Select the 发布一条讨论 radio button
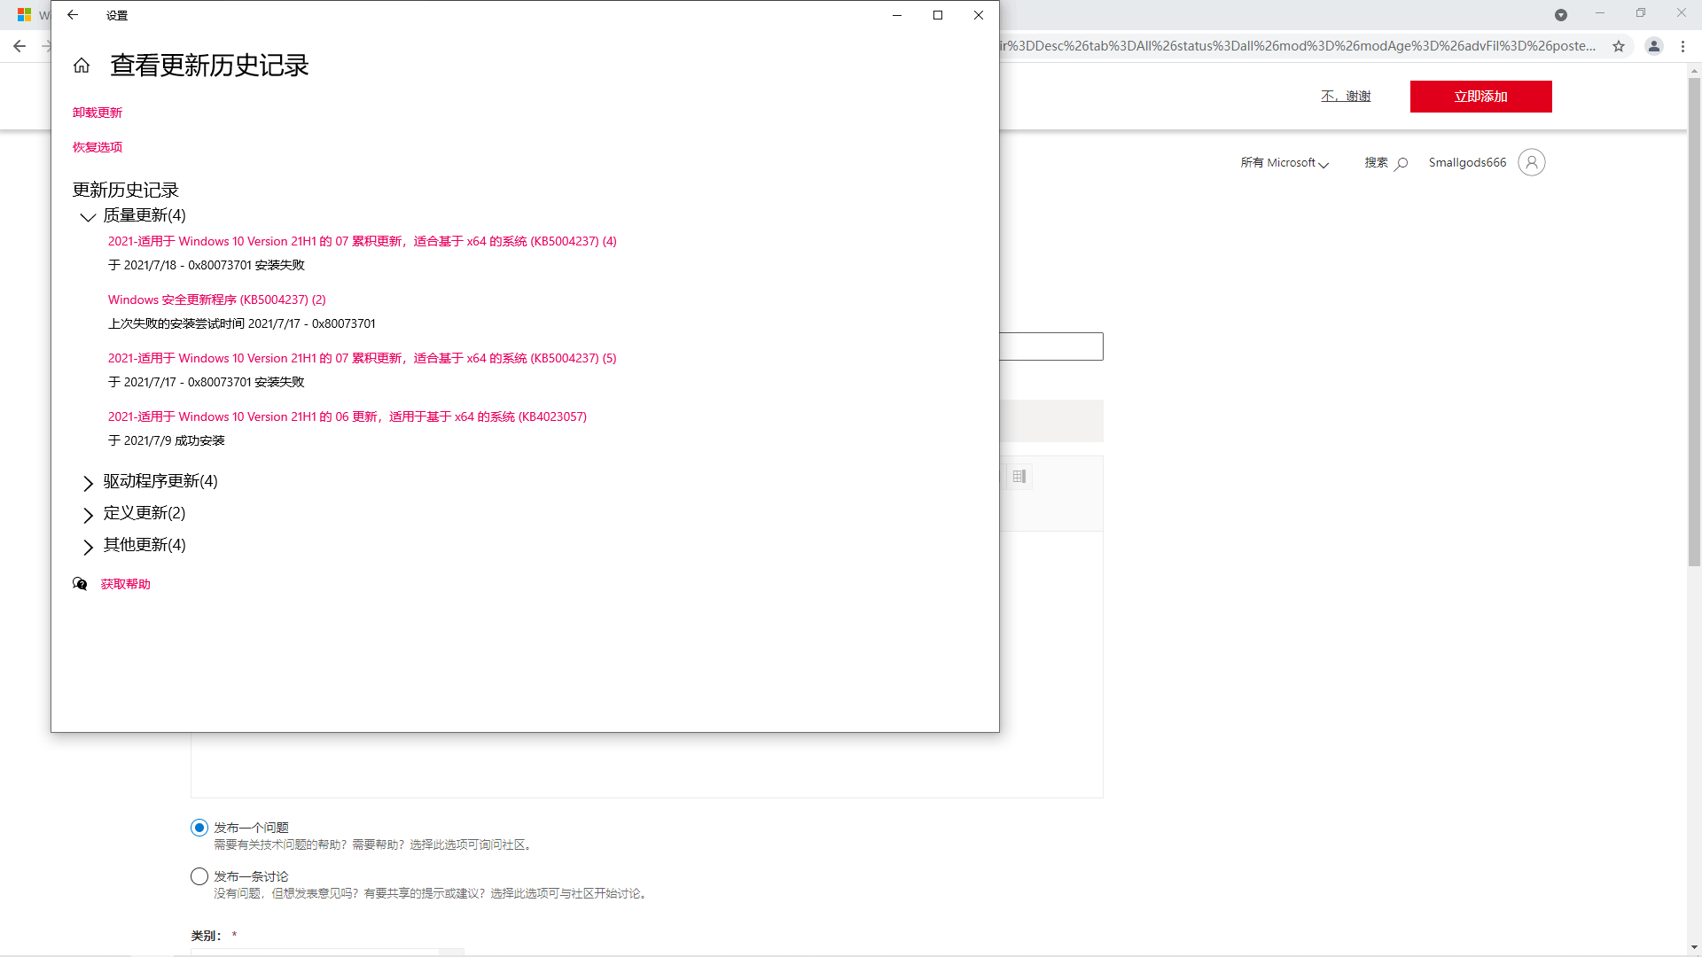This screenshot has width=1702, height=957. pos(199,876)
